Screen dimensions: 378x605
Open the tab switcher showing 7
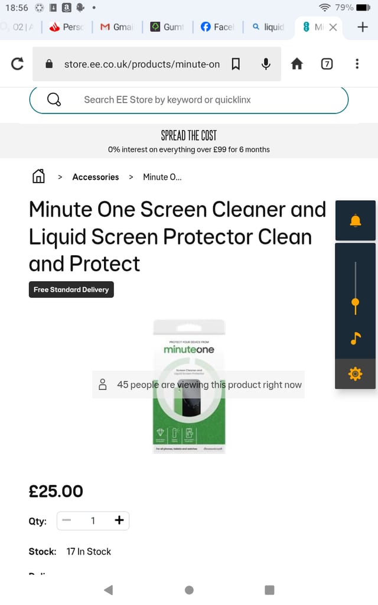[327, 64]
